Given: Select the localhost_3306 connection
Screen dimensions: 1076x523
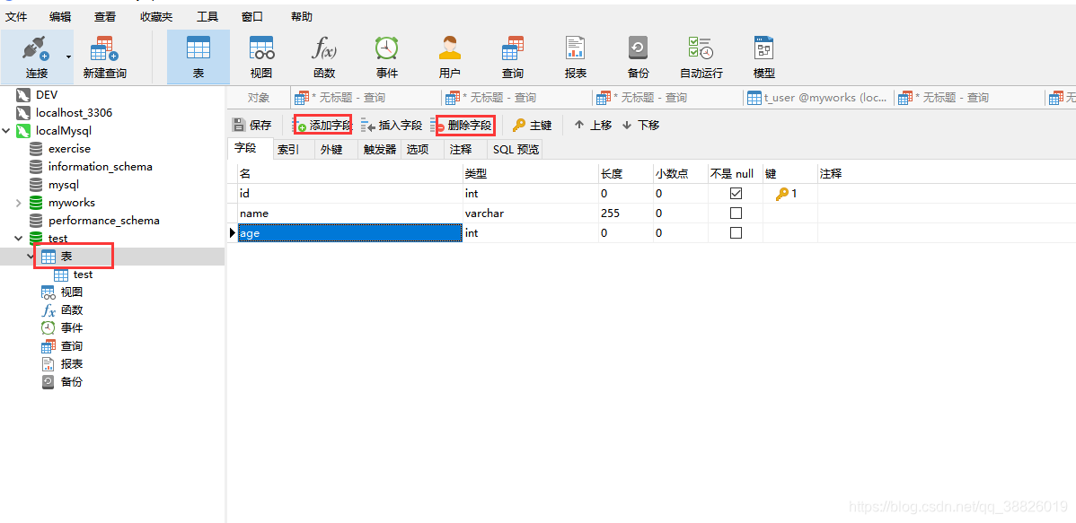Looking at the screenshot, I should click(75, 112).
